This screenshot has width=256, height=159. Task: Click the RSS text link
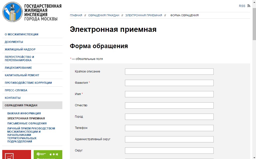click(242, 6)
